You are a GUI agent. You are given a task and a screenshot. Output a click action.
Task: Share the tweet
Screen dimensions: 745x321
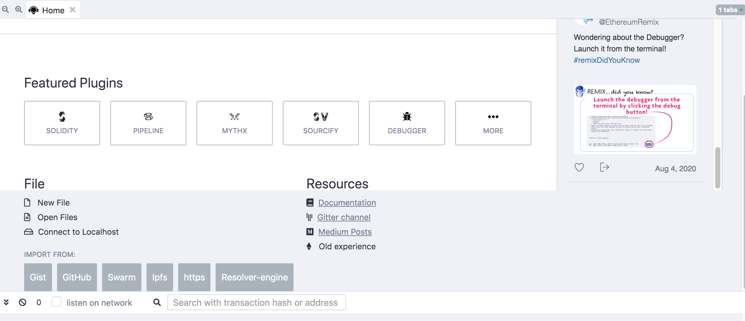coord(605,167)
